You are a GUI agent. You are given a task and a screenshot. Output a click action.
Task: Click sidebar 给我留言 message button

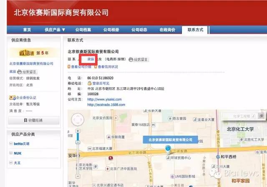[x=27, y=72]
